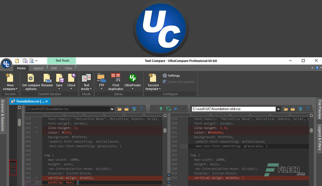Click the blue left merge arrow in center toolbar
This screenshot has width=322, height=186.
click(x=176, y=109)
